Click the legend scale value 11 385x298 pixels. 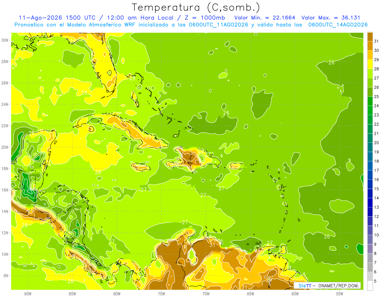[x=376, y=226]
